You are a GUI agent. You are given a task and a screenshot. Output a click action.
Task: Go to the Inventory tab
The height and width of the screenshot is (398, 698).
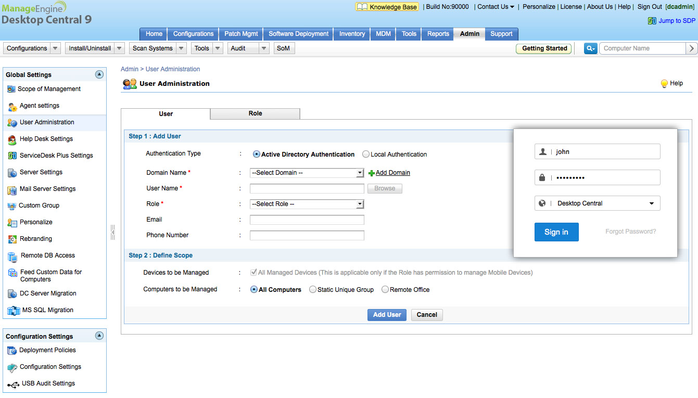click(x=352, y=34)
